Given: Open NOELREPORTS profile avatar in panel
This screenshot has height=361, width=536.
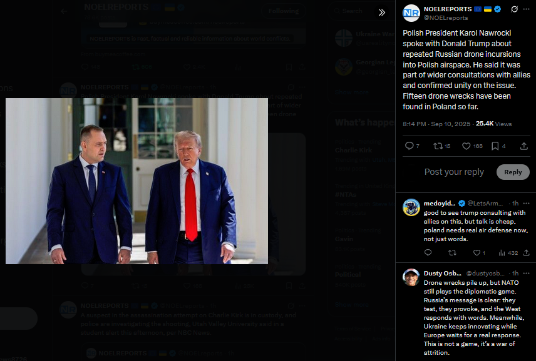Looking at the screenshot, I should 411,13.
